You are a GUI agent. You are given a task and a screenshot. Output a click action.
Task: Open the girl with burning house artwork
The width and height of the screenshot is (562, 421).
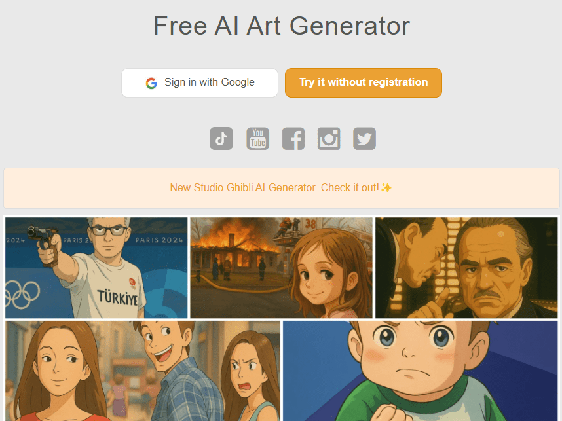tap(282, 268)
